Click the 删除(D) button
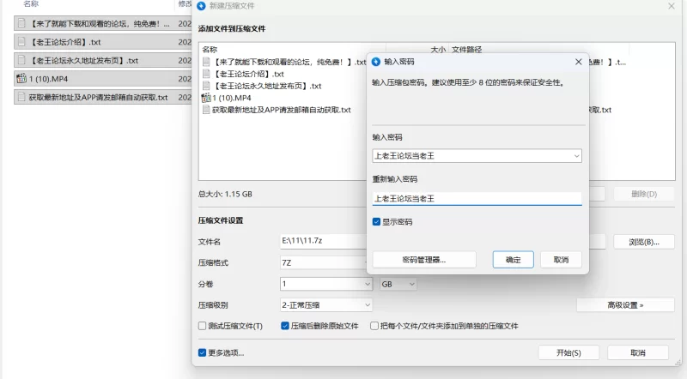 [x=644, y=194]
